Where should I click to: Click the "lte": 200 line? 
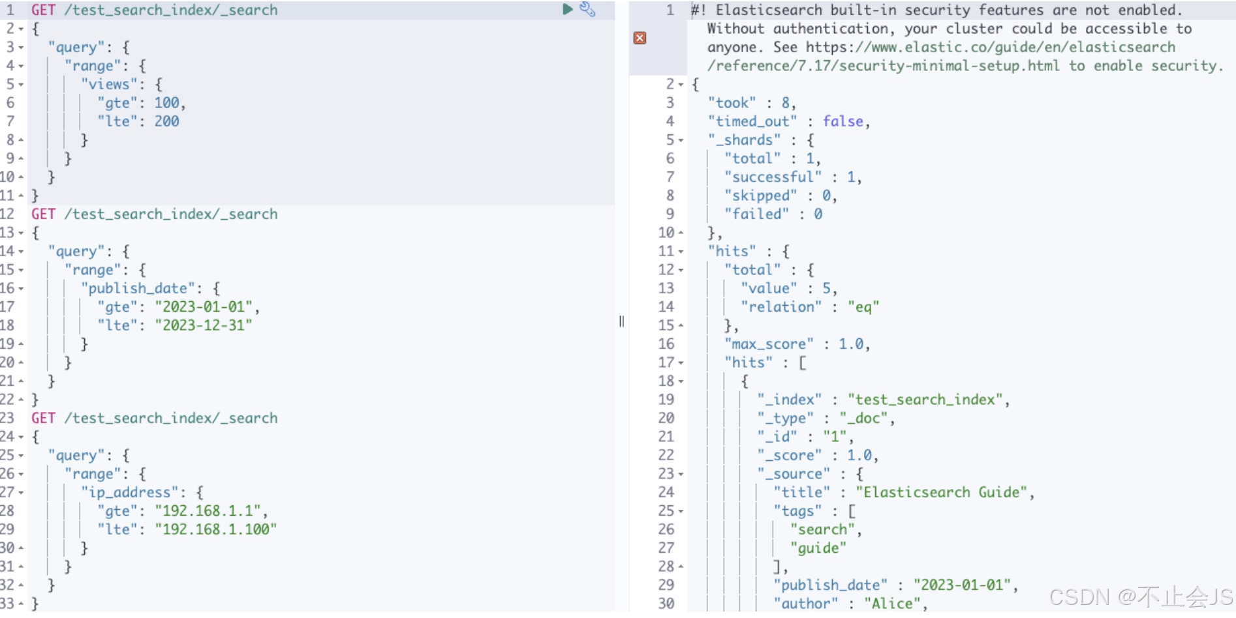pos(138,121)
